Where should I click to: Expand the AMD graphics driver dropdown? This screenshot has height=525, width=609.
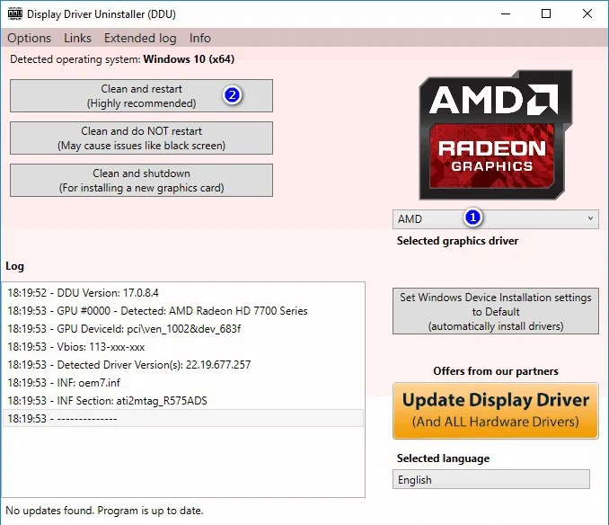pyautogui.click(x=495, y=218)
